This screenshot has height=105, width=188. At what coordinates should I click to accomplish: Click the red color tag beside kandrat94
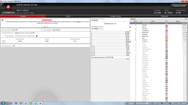coord(130,42)
